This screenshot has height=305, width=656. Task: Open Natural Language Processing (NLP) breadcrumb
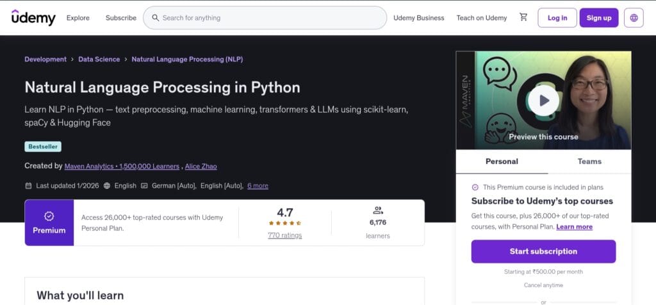coord(187,60)
